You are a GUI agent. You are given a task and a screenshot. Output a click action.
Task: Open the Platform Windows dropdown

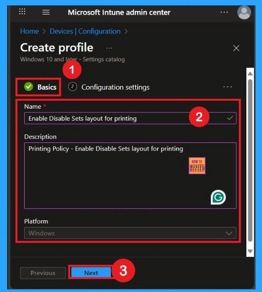(130, 233)
